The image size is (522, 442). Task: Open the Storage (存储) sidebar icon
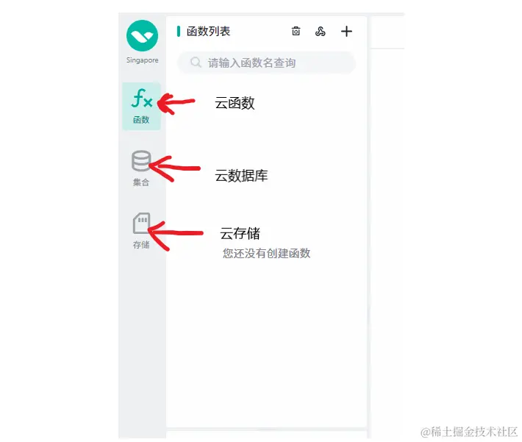141,223
